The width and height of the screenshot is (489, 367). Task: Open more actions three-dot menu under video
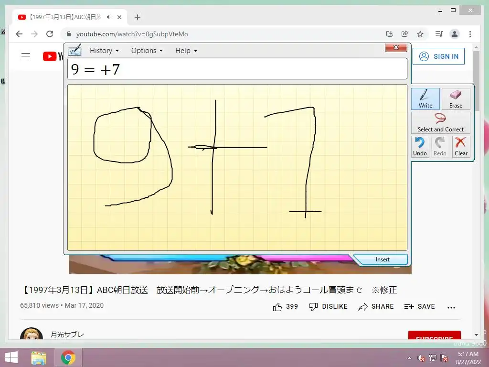point(451,307)
